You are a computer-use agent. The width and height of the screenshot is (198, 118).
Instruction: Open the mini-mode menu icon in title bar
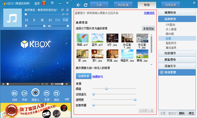click(52, 3)
